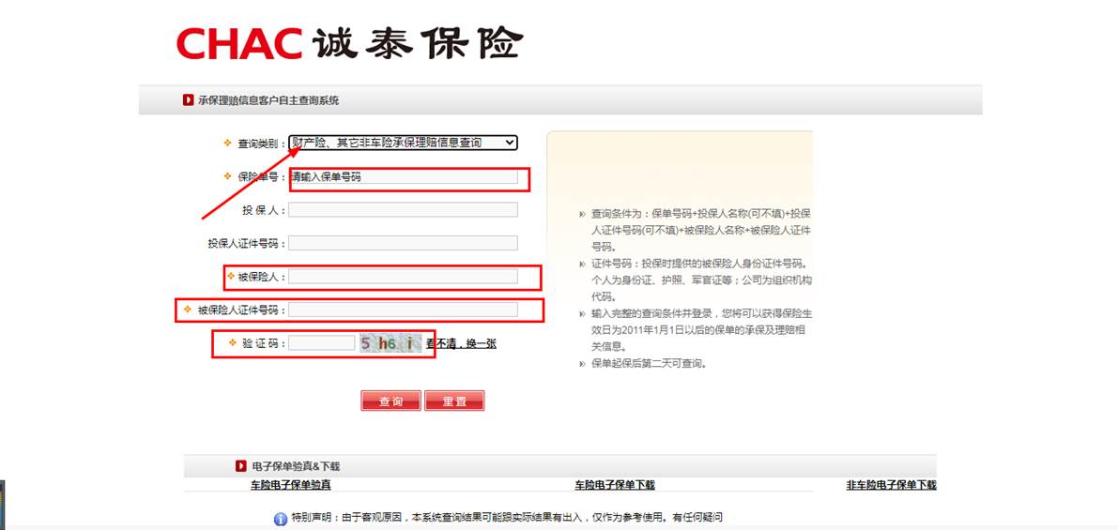
Task: Click the 被保险人 name input field
Action: coord(403,277)
